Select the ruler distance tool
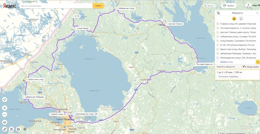The height and width of the screenshot is (134, 260). click(x=5, y=129)
